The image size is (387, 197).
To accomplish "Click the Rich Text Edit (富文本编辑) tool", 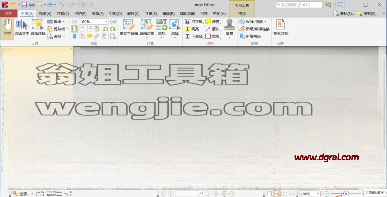I will click(129, 27).
